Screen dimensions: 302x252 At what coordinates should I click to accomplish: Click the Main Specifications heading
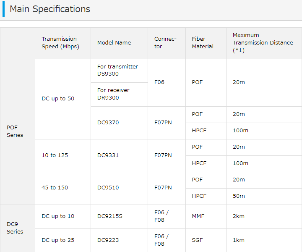coord(50,9)
